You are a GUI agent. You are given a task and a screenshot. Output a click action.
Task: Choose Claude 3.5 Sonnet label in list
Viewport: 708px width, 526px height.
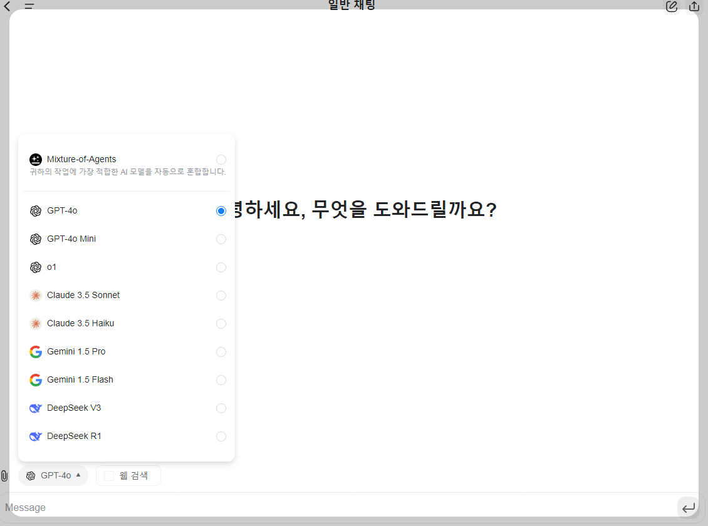[83, 295]
